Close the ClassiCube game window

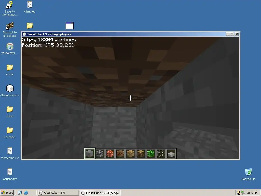click(x=237, y=34)
